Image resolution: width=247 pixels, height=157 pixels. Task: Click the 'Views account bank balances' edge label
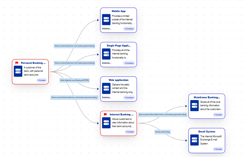[x=74, y=97]
